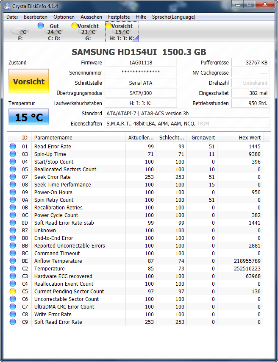Click the CrystalDiskInfo title bar app icon
Viewport: 278px width, 362px height.
7,6
